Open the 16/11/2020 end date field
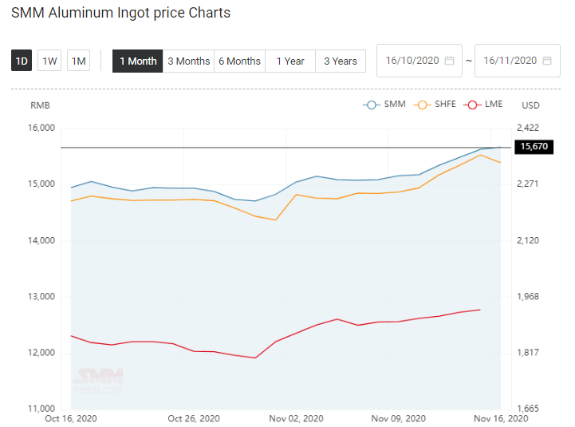 pos(517,61)
